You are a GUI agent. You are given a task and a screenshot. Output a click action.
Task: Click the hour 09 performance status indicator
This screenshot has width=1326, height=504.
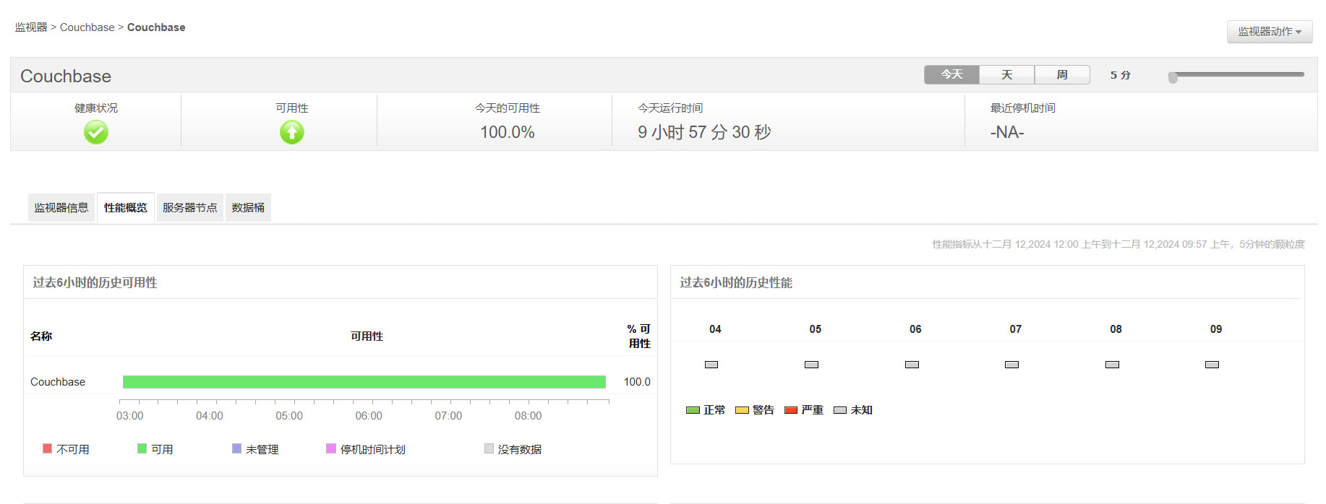[x=1212, y=365]
